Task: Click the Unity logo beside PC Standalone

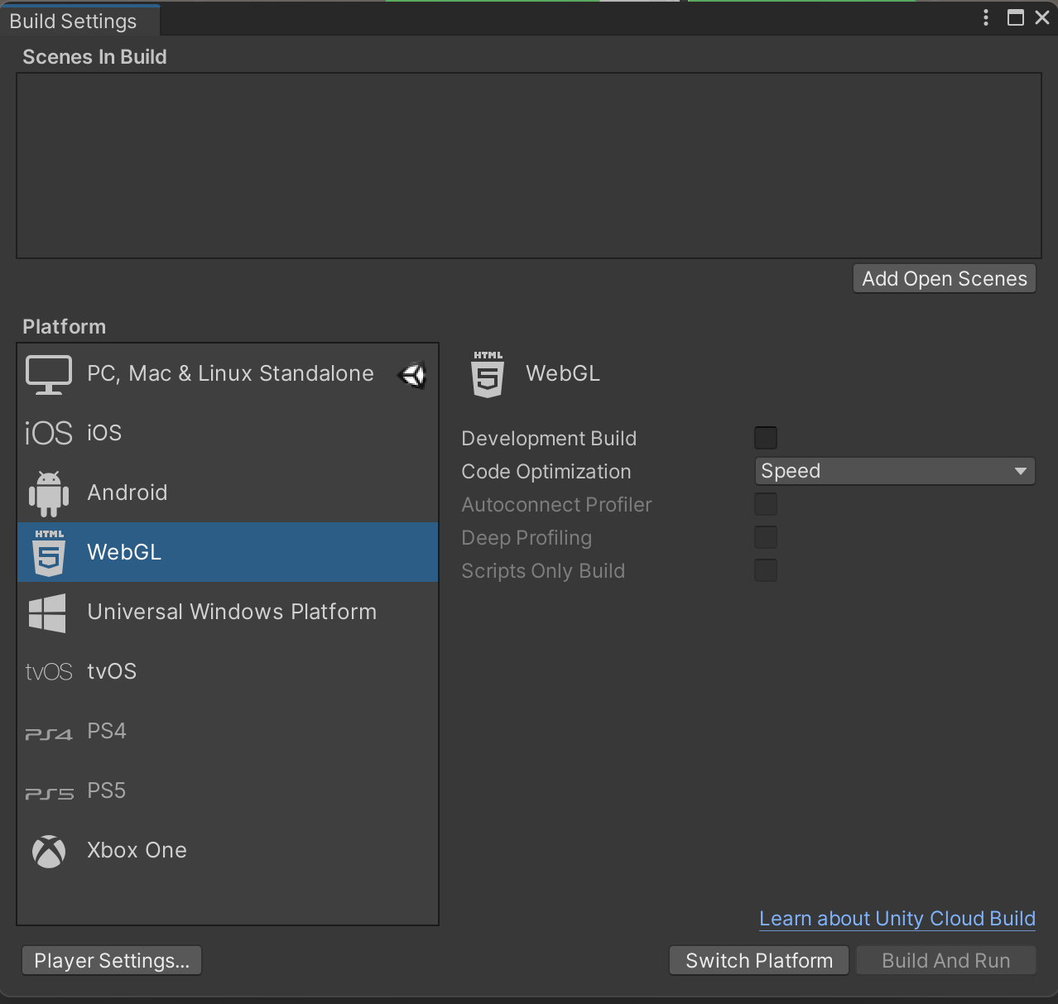Action: click(412, 375)
